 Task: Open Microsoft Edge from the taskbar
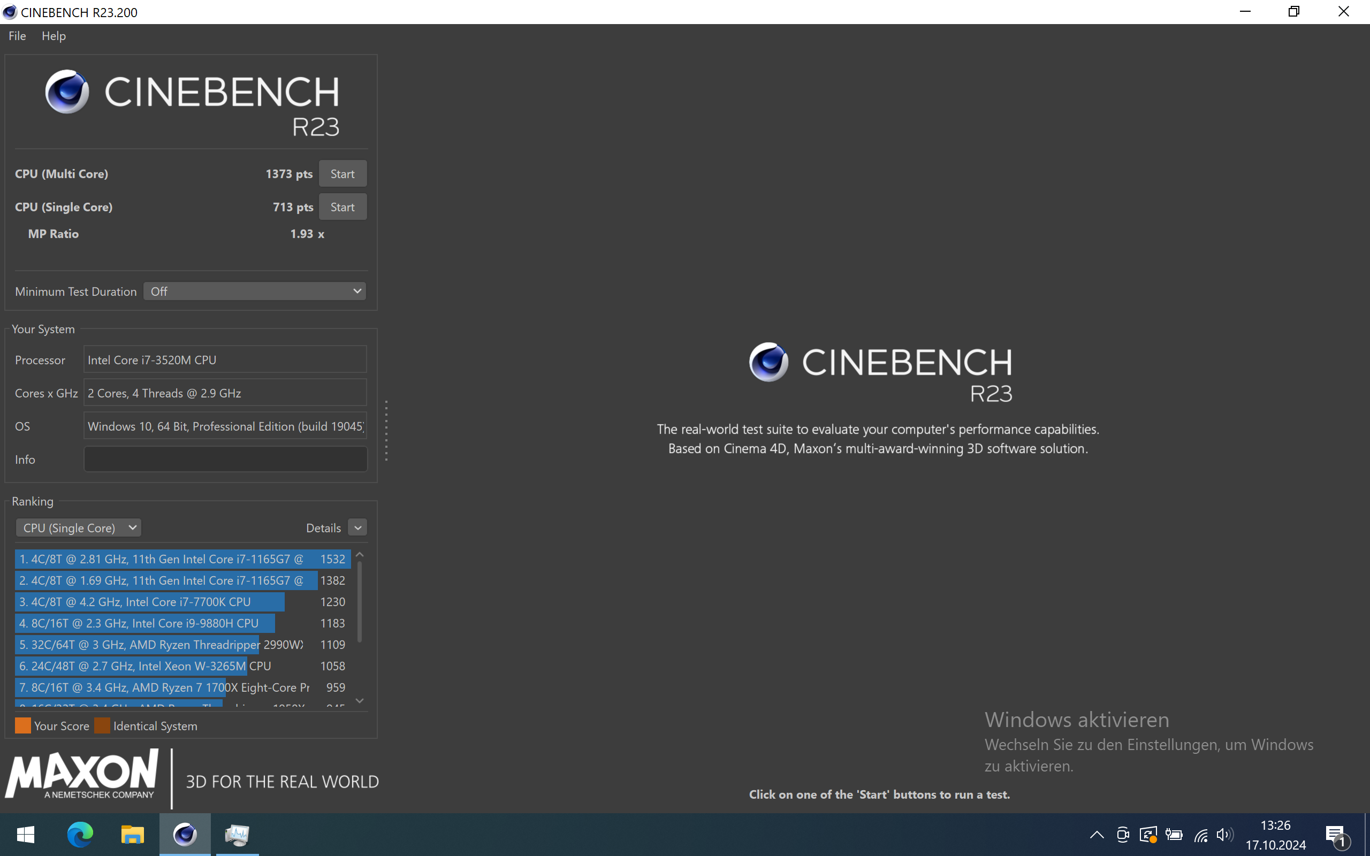pyautogui.click(x=80, y=835)
